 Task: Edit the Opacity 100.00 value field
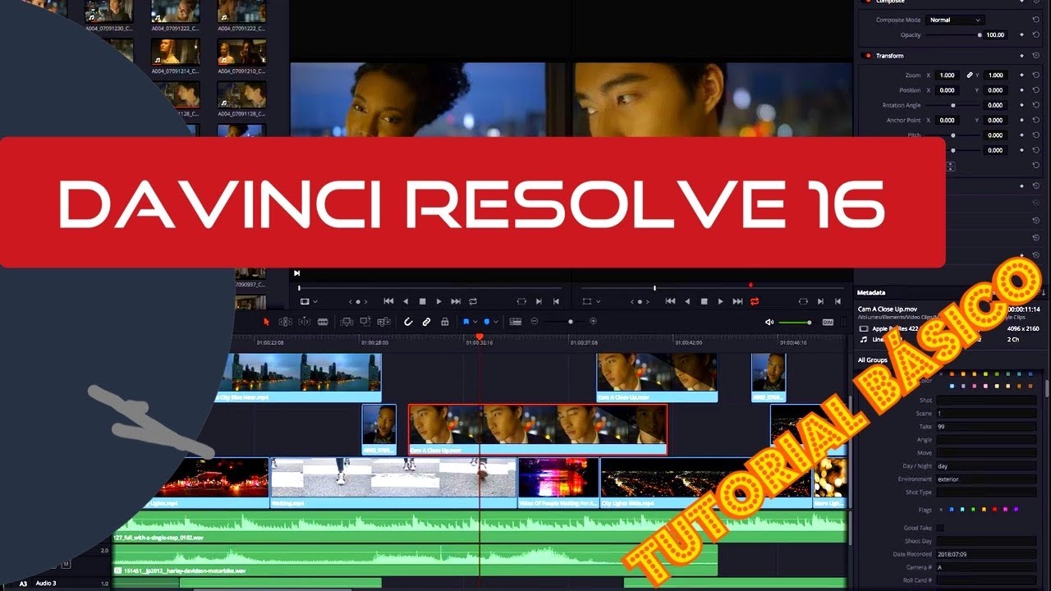pos(995,35)
